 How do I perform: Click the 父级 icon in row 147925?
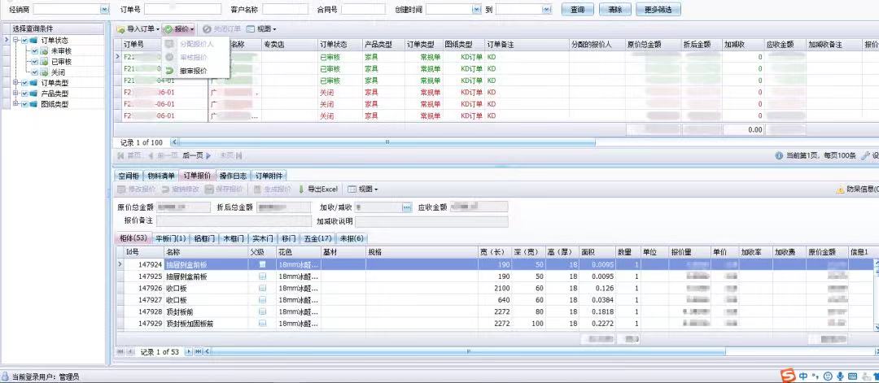pyautogui.click(x=262, y=276)
